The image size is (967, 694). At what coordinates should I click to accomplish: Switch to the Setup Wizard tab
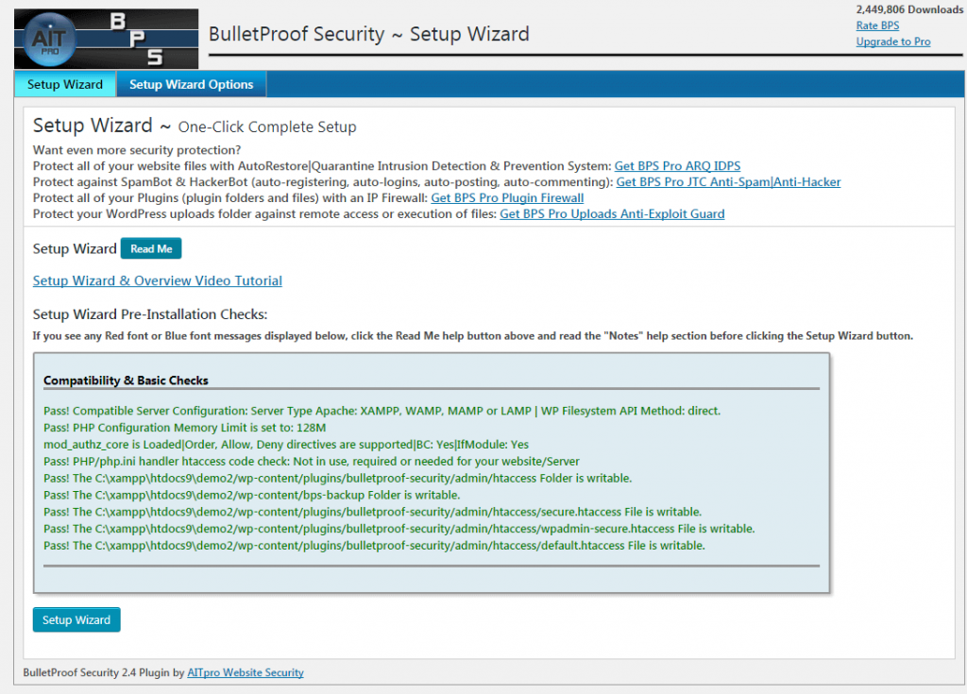(x=65, y=84)
